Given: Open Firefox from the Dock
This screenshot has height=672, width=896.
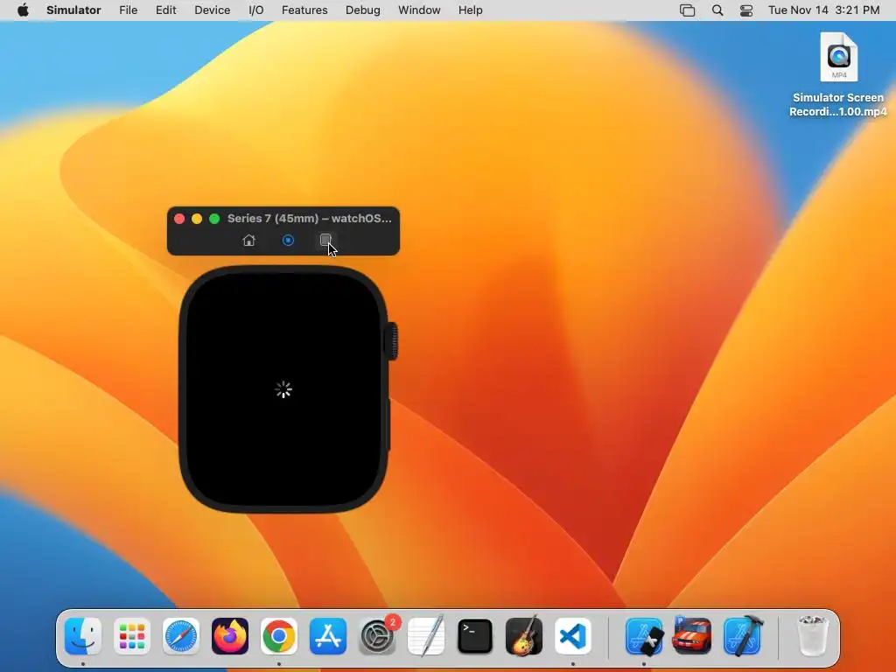Looking at the screenshot, I should tap(230, 636).
